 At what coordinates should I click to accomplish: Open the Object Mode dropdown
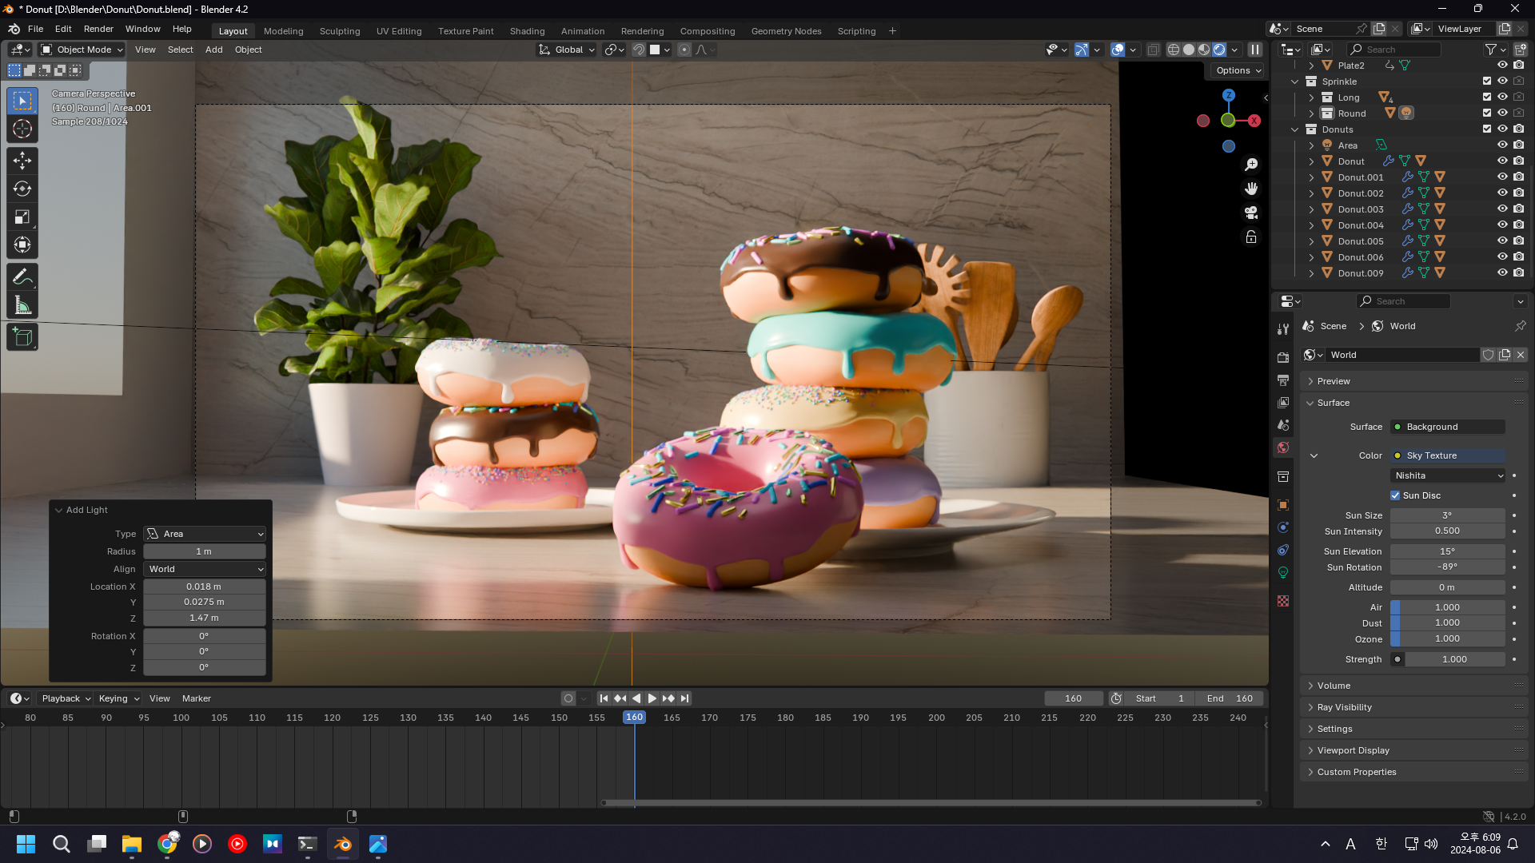coord(82,50)
